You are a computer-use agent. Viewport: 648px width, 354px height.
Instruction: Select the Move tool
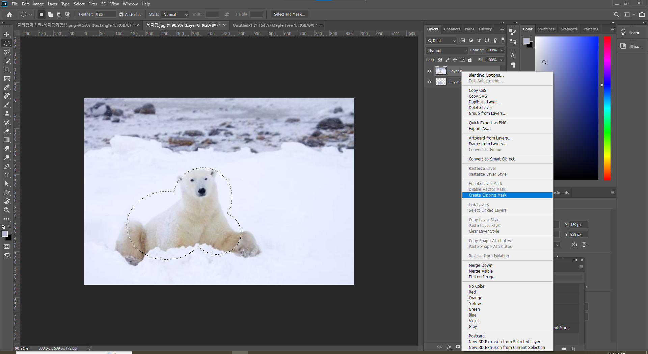click(x=7, y=34)
